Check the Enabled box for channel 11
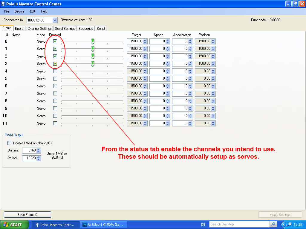306x229 pixels. coord(55,123)
